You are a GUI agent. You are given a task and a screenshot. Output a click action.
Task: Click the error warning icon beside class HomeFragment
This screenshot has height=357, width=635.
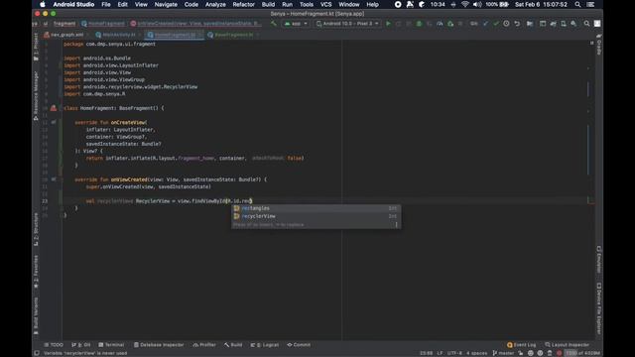coord(54,108)
